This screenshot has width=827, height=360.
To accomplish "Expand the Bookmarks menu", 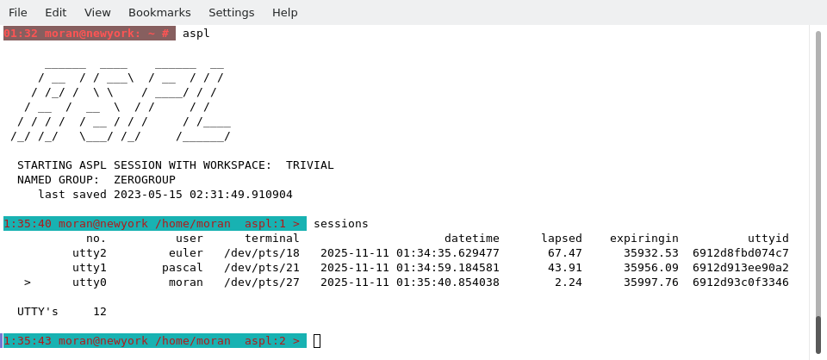I will pyautogui.click(x=159, y=12).
